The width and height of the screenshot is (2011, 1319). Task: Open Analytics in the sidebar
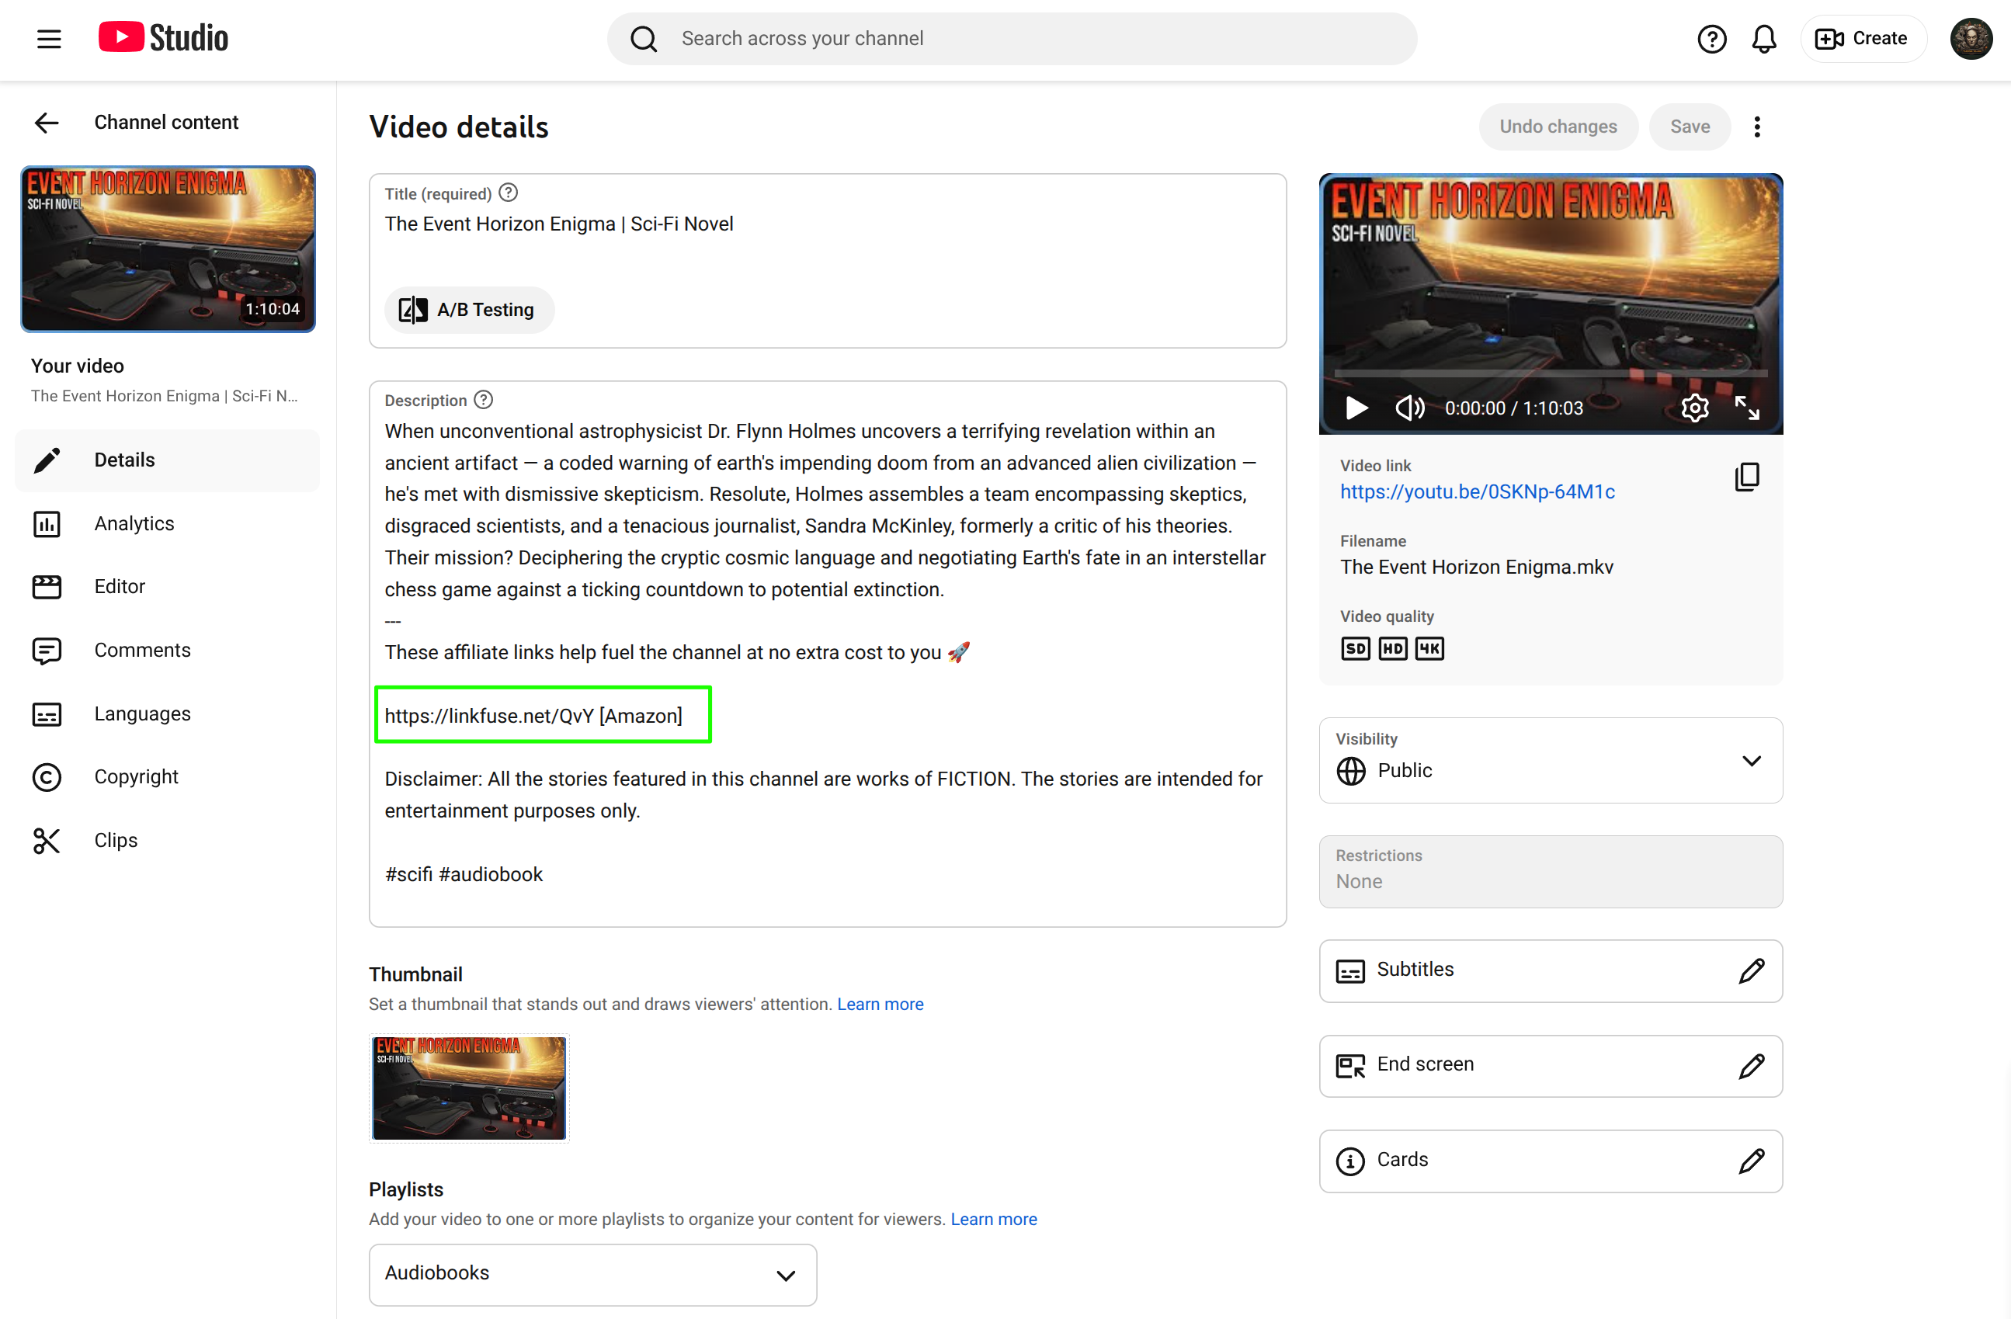pyautogui.click(x=134, y=523)
